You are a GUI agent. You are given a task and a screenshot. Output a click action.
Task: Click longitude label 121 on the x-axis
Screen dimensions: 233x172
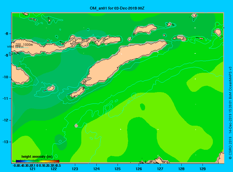pos(32,169)
